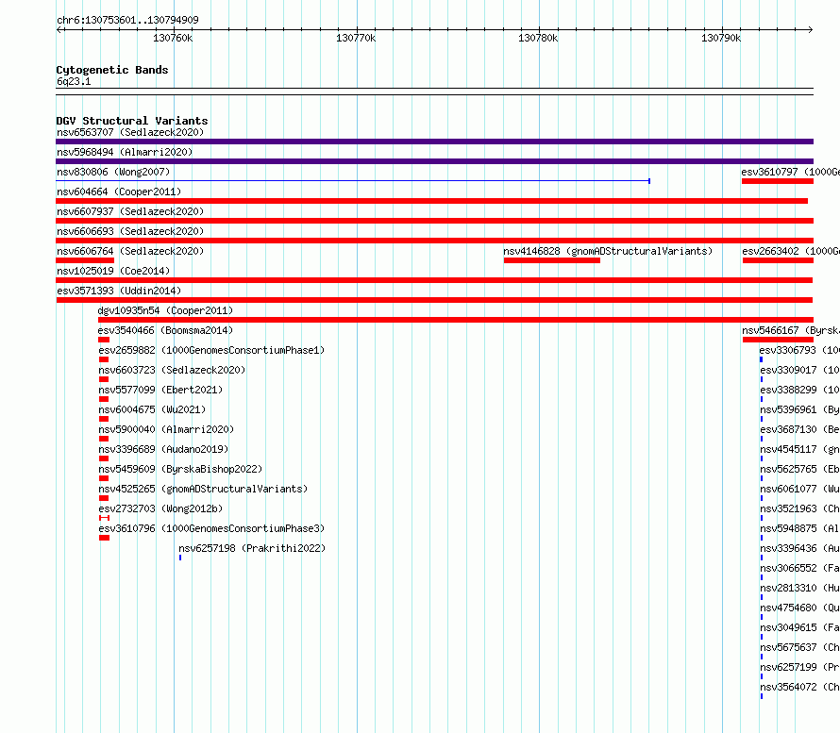This screenshot has height=733, width=840.
Task: Select the 6q23.1 cytogenetic band label
Action: pyautogui.click(x=74, y=81)
